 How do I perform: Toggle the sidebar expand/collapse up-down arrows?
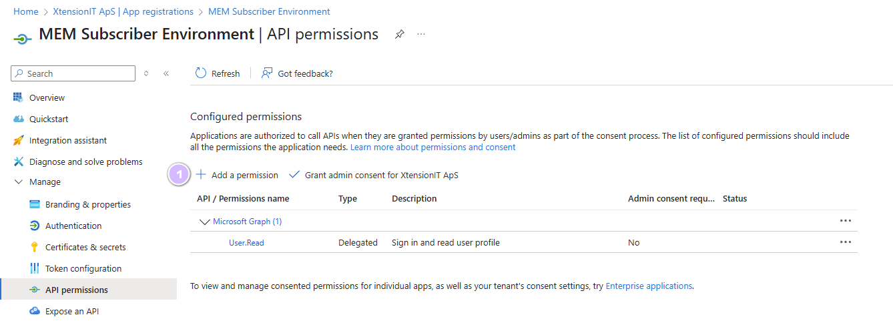tap(146, 73)
